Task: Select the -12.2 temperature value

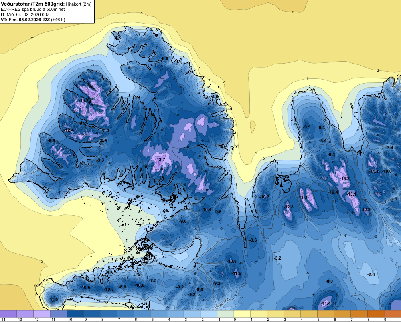Action: 365,210
